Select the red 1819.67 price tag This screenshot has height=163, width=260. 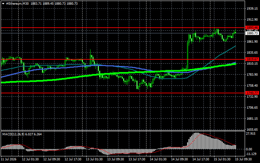pyautogui.click(x=252, y=59)
